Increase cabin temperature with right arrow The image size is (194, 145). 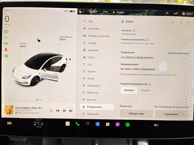tap(46, 123)
